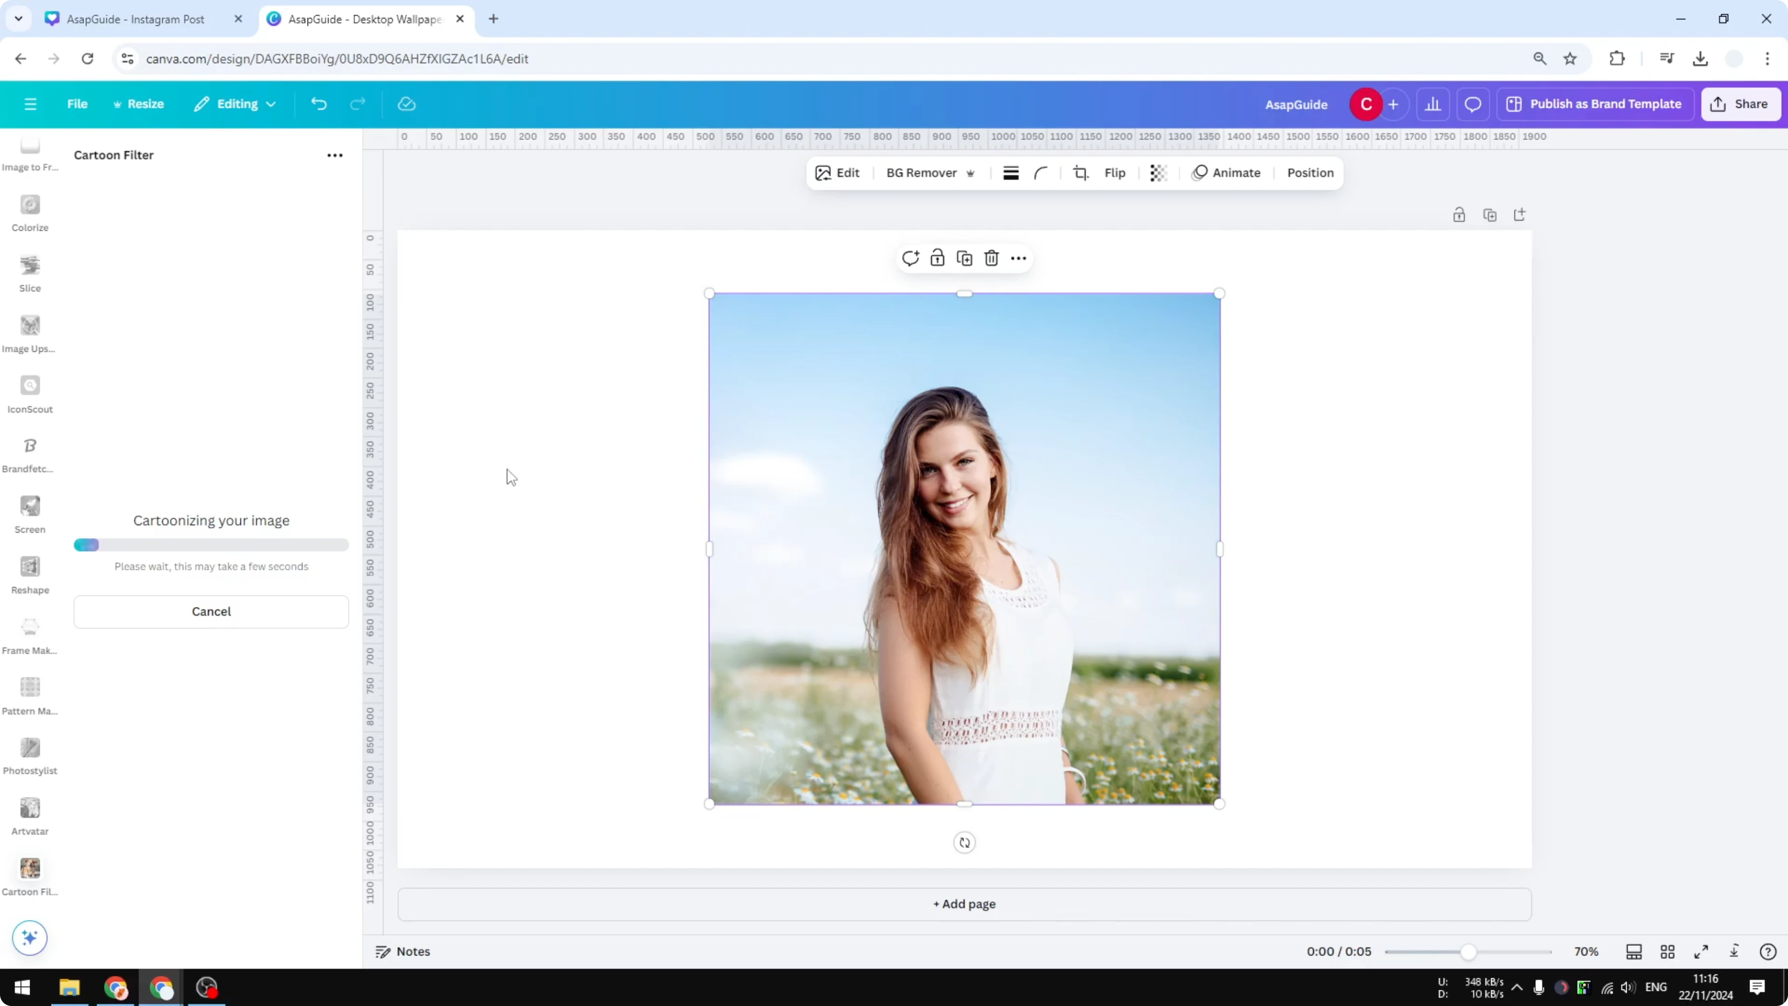Open the Colorize tool in sidebar
Viewport: 1788px width, 1006px height.
(30, 212)
